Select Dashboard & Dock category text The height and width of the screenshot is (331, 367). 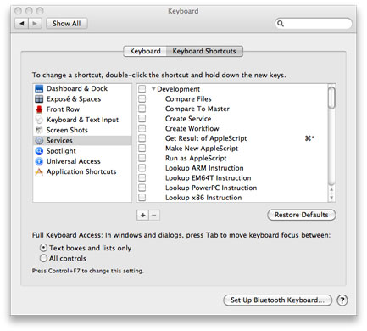(x=77, y=88)
